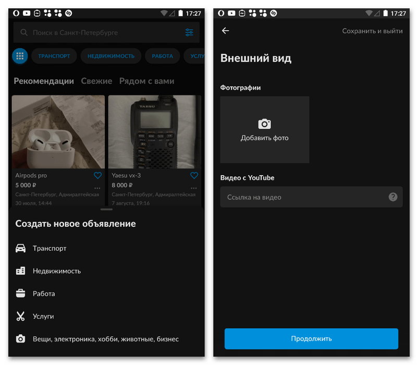Viewport: 418px width, 365px height.
Task: Tap the battery icon in right status bar
Action: pos(180,13)
